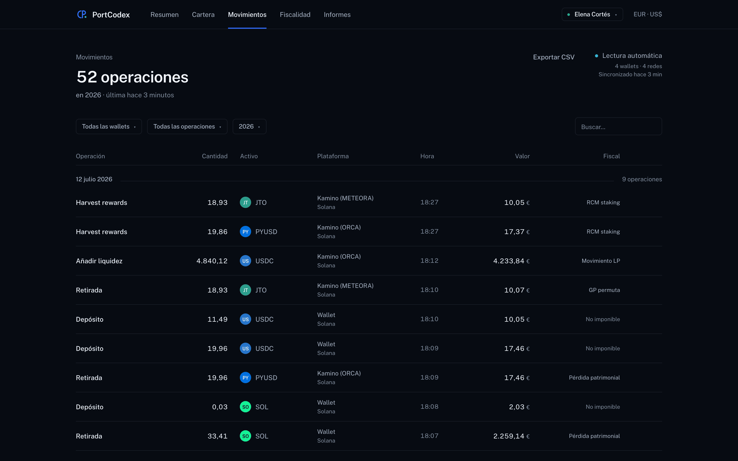
Task: Click 'RCM staking' in the PYUSD Harvest row
Action: pyautogui.click(x=603, y=232)
